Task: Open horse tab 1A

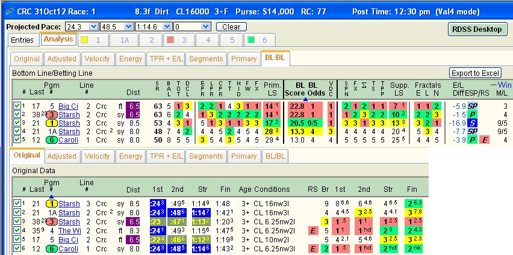Action: click(124, 40)
